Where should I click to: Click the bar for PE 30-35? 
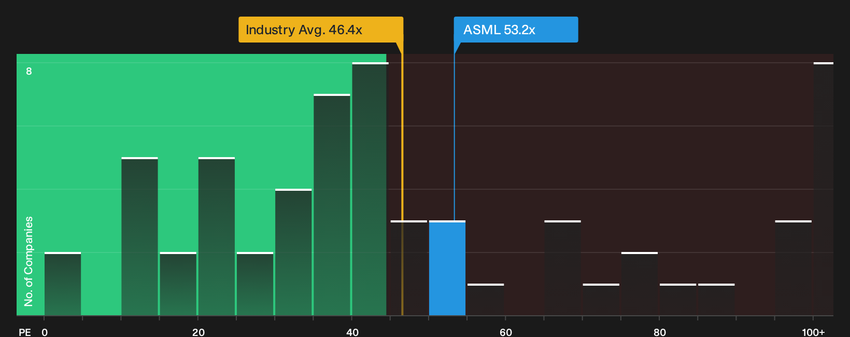point(293,252)
